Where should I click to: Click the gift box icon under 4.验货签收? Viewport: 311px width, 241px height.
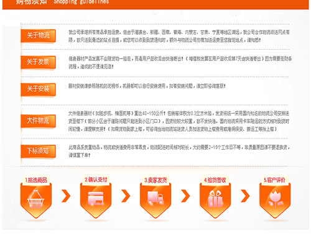coord(215,199)
